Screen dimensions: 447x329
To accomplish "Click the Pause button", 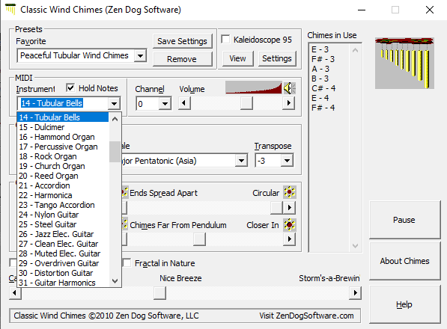I will (x=404, y=220).
